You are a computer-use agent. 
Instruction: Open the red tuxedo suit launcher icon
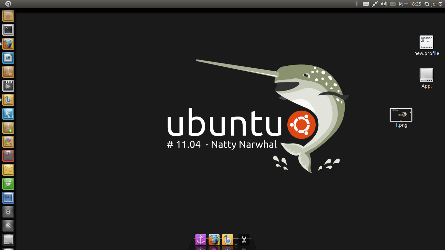[x=8, y=156]
